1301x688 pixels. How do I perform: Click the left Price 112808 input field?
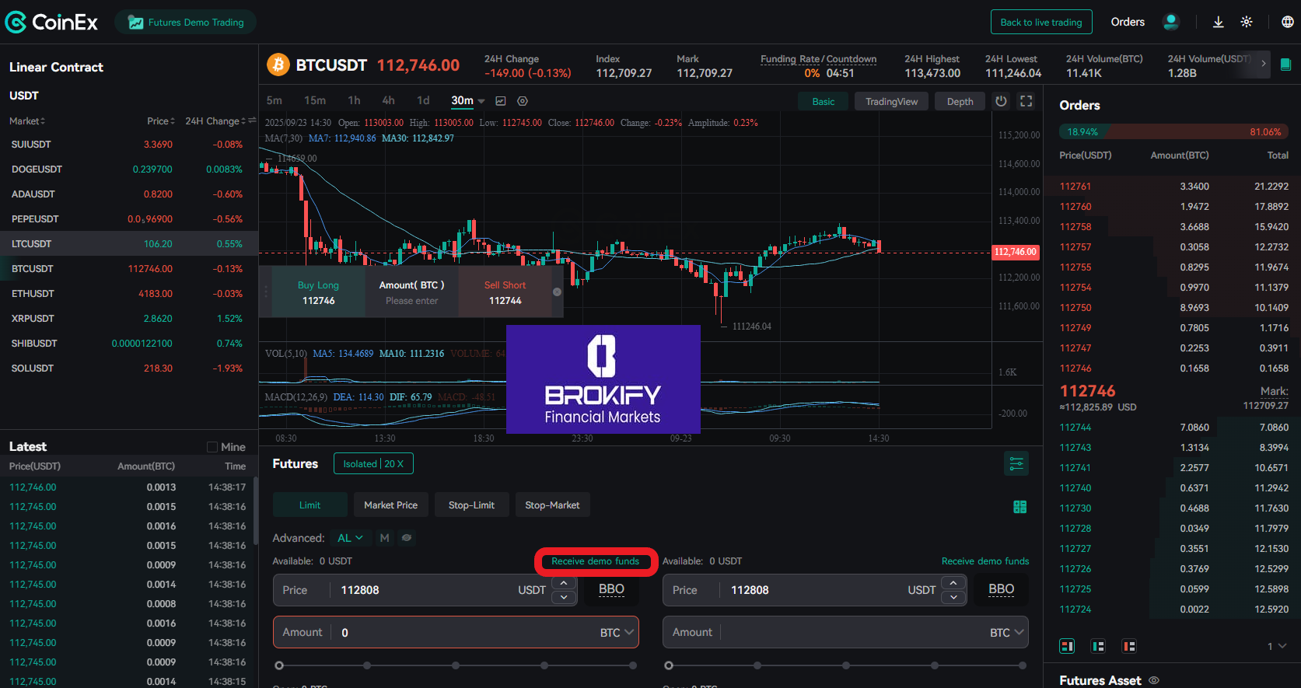coord(425,590)
